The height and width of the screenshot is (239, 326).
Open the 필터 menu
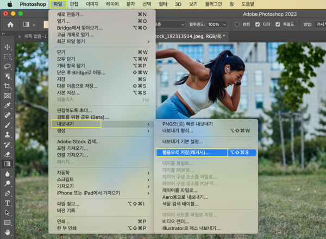(163, 4)
